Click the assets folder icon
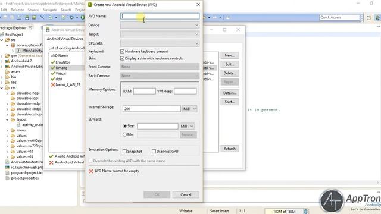This screenshot has height=214, width=381. [x=7, y=72]
